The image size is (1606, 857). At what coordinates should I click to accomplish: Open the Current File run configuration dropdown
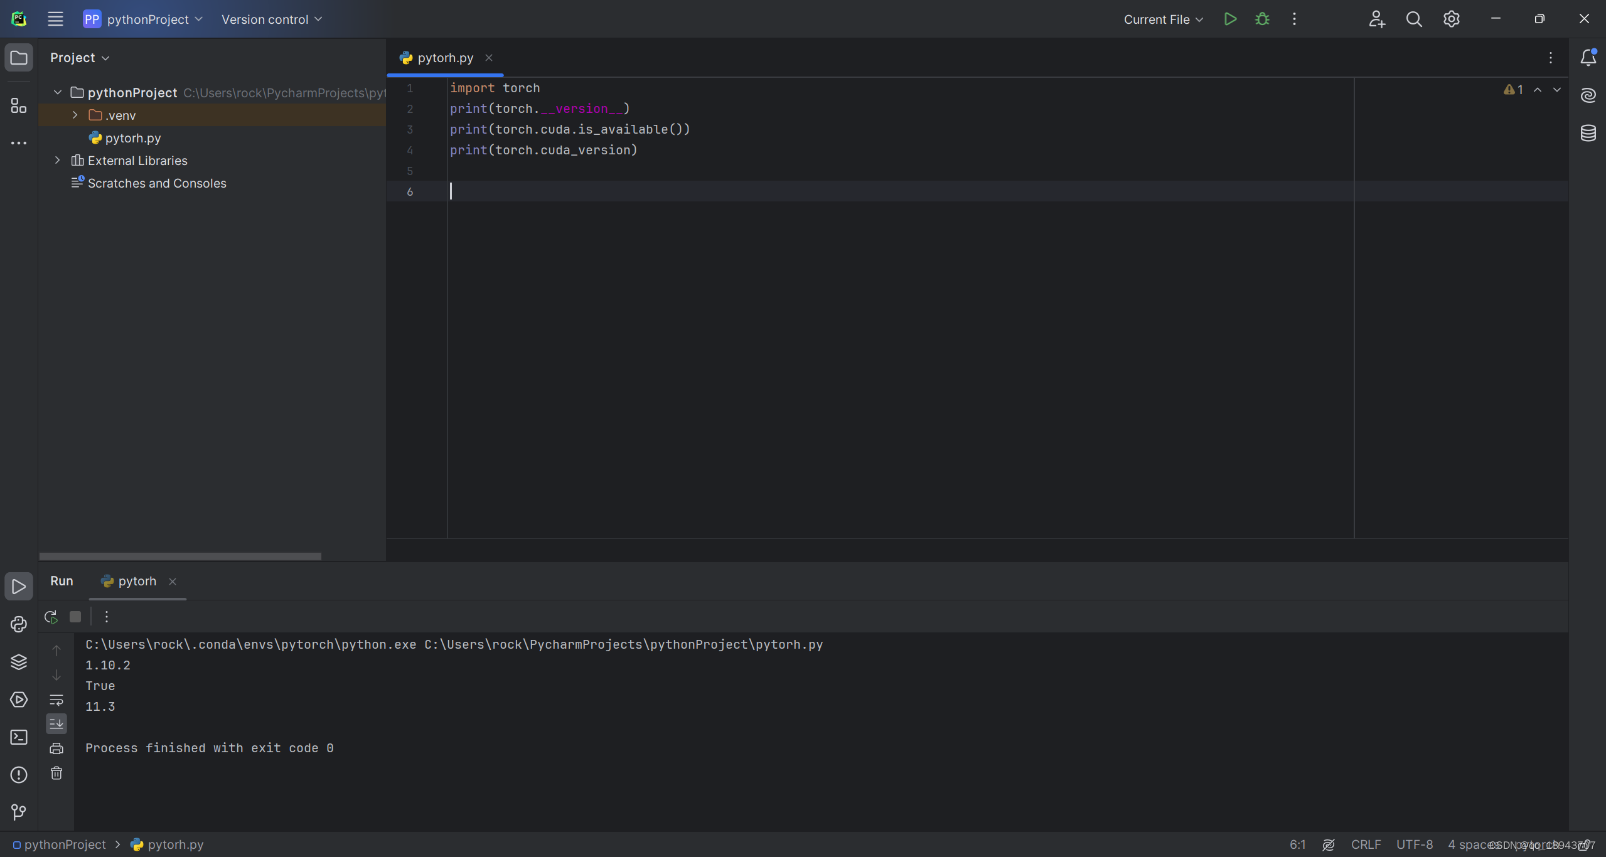tap(1163, 19)
